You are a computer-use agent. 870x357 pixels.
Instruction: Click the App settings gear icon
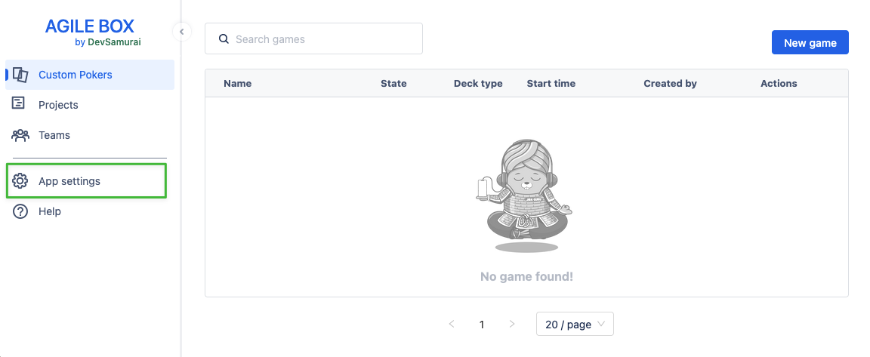pos(20,181)
